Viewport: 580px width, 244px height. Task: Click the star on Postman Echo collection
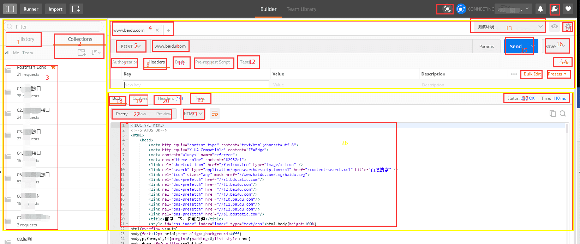coord(53,67)
